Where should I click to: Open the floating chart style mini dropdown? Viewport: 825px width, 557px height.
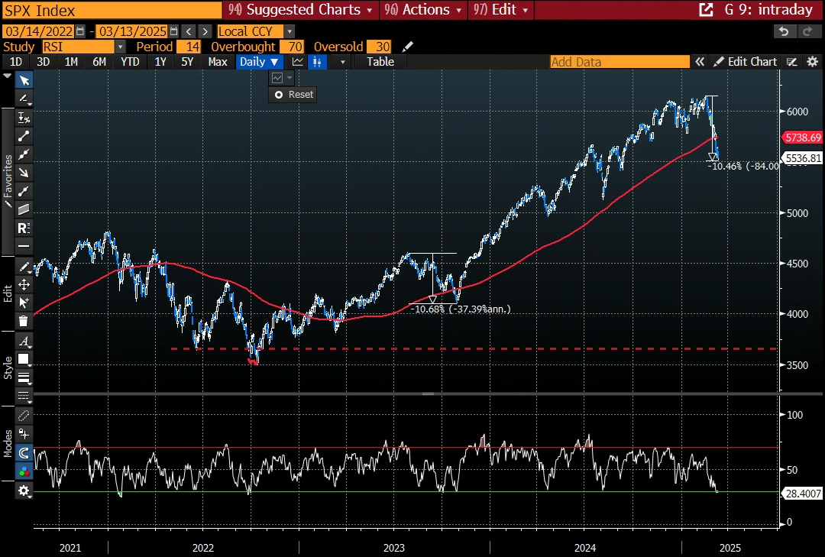[x=281, y=78]
